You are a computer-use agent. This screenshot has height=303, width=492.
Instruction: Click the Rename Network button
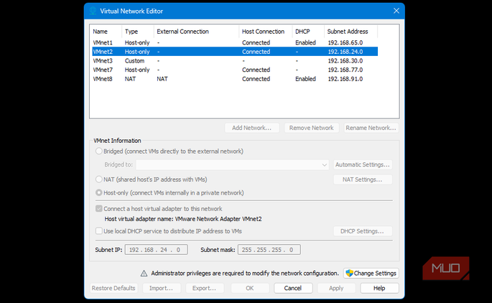point(371,128)
